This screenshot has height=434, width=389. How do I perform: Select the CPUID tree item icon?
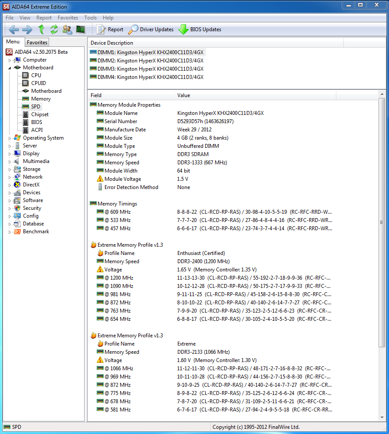pos(26,83)
